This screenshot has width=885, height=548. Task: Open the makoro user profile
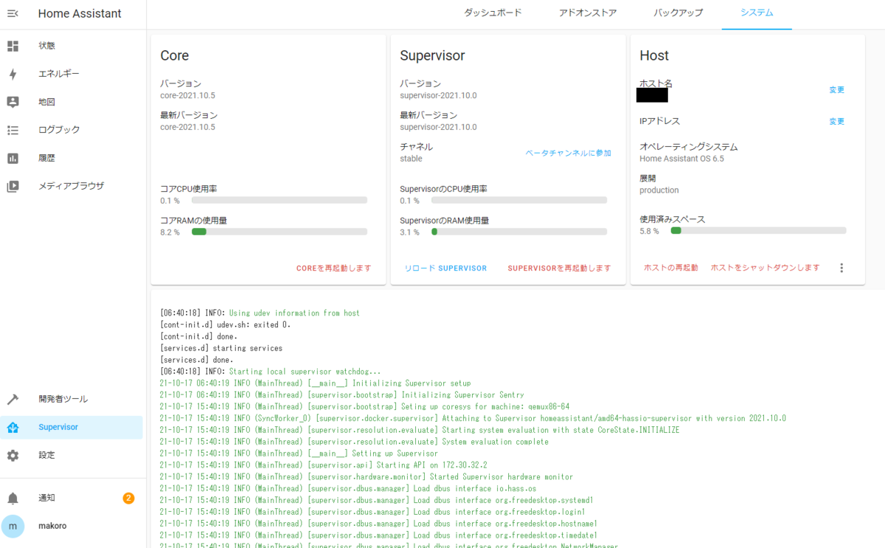pos(72,526)
